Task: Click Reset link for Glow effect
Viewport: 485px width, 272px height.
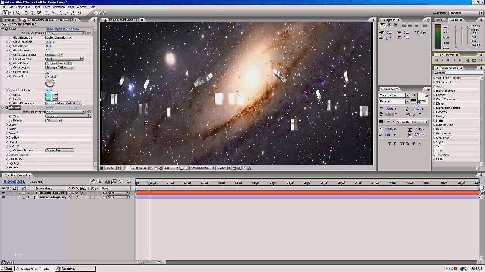Action: click(50, 29)
